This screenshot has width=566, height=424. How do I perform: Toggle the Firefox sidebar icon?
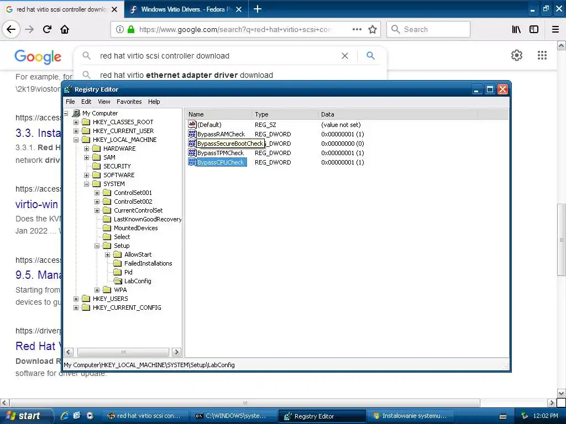534,29
